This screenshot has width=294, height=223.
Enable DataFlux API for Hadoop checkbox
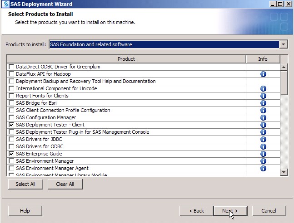point(11,74)
